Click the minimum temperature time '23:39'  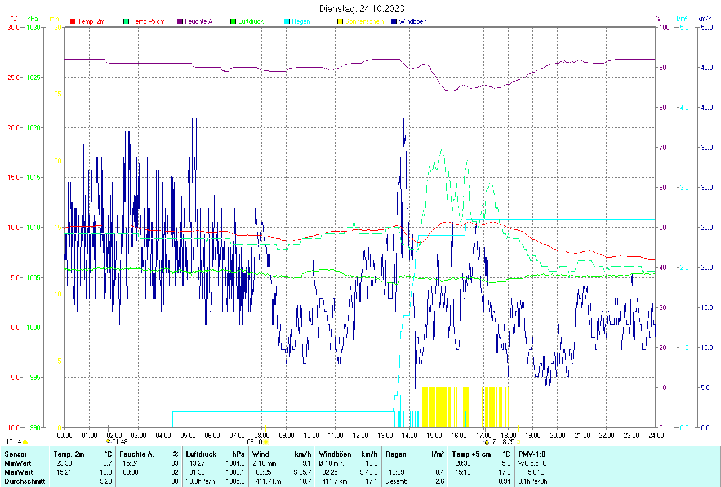coord(64,463)
